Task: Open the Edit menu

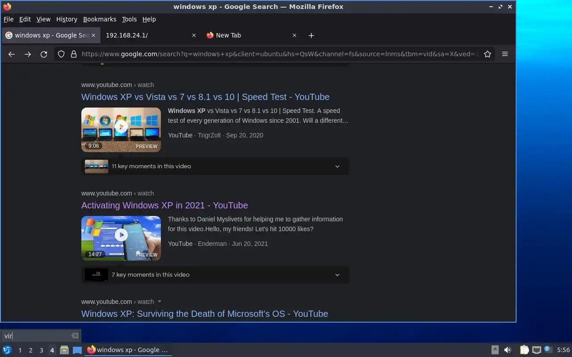Action: coord(25,19)
